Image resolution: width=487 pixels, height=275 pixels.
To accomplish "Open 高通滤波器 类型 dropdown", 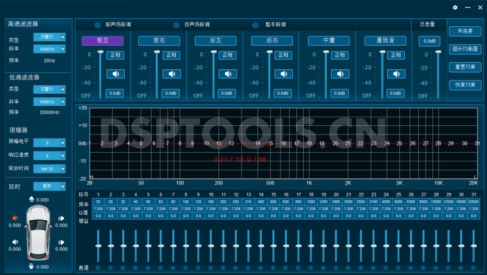I will pyautogui.click(x=50, y=37).
